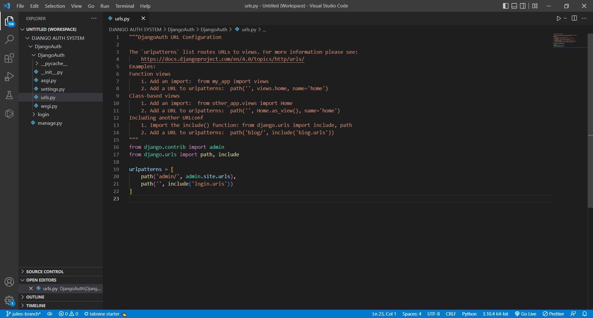Follow the docs.djangoproject.com link in the docstring

click(222, 59)
